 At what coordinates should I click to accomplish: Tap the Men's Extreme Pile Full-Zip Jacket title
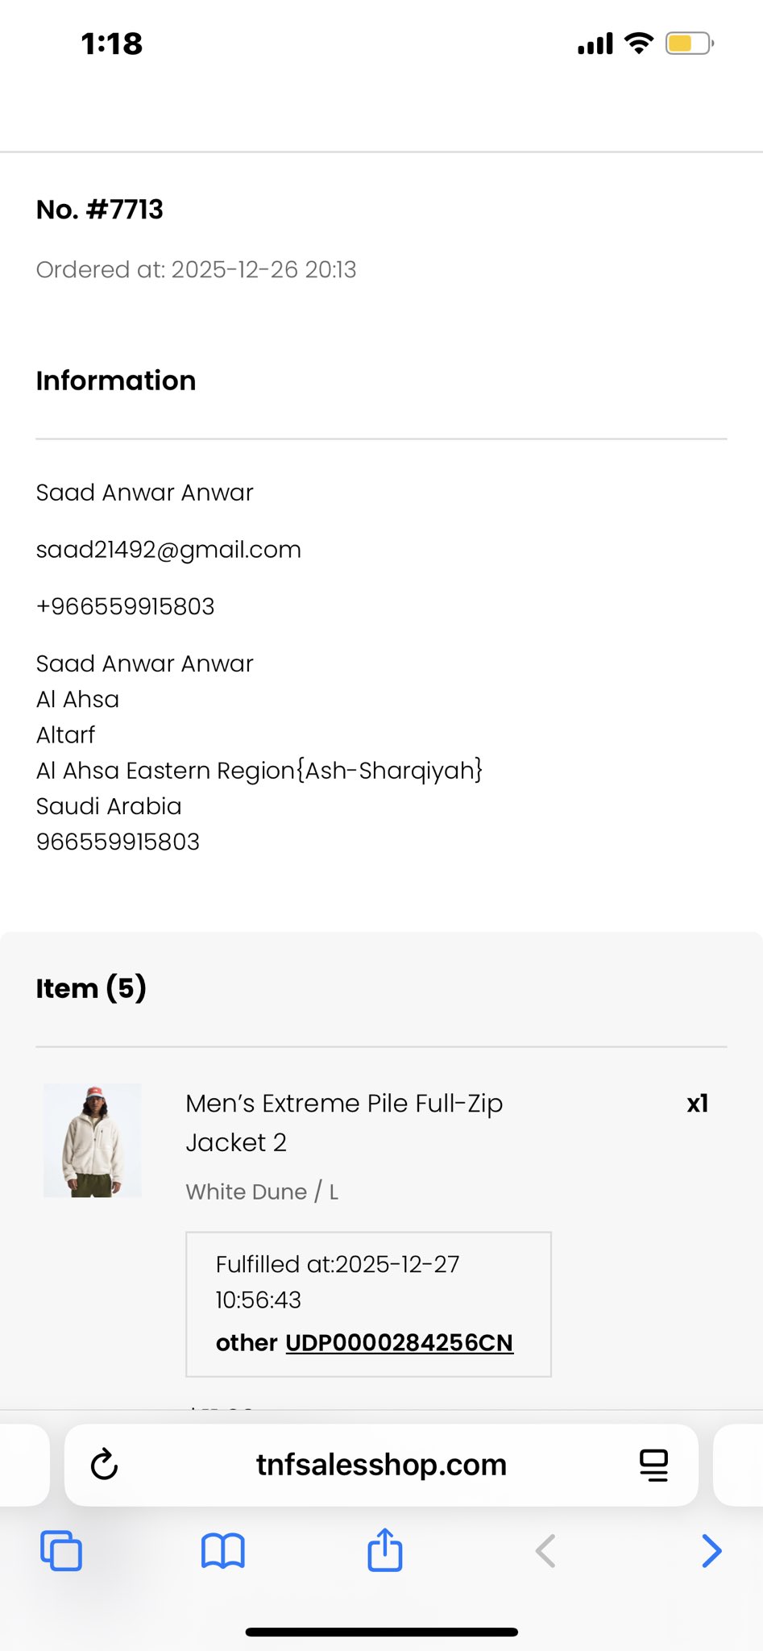[344, 1122]
